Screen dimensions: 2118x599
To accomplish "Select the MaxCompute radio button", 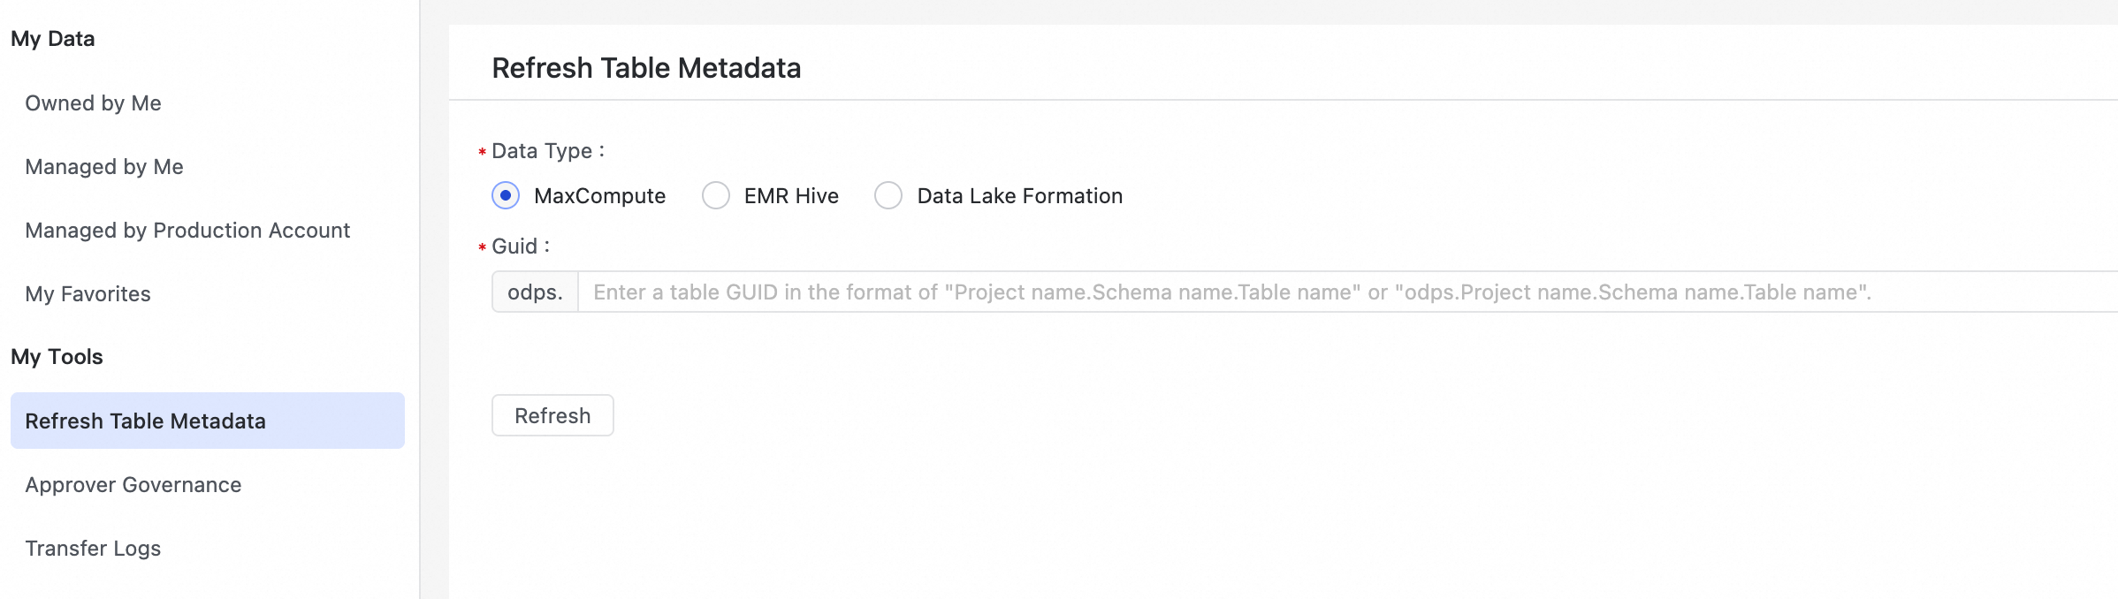I will (506, 195).
